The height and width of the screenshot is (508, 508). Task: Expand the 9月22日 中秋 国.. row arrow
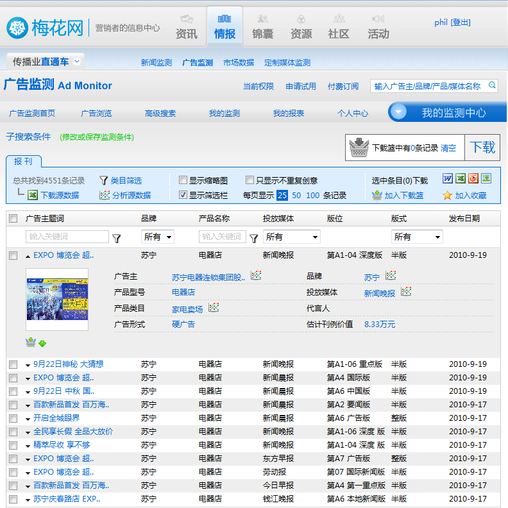pyautogui.click(x=28, y=392)
